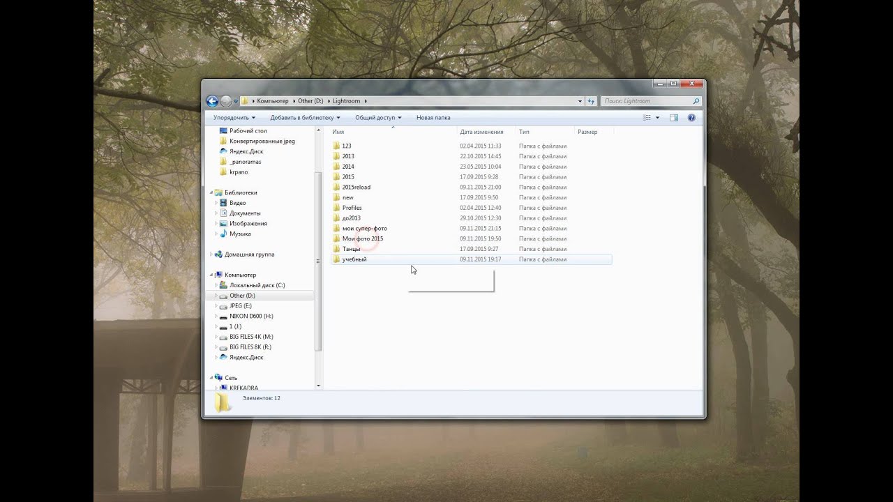
Task: Expand BIG FILES 4K (M:) drive
Action: [x=216, y=337]
